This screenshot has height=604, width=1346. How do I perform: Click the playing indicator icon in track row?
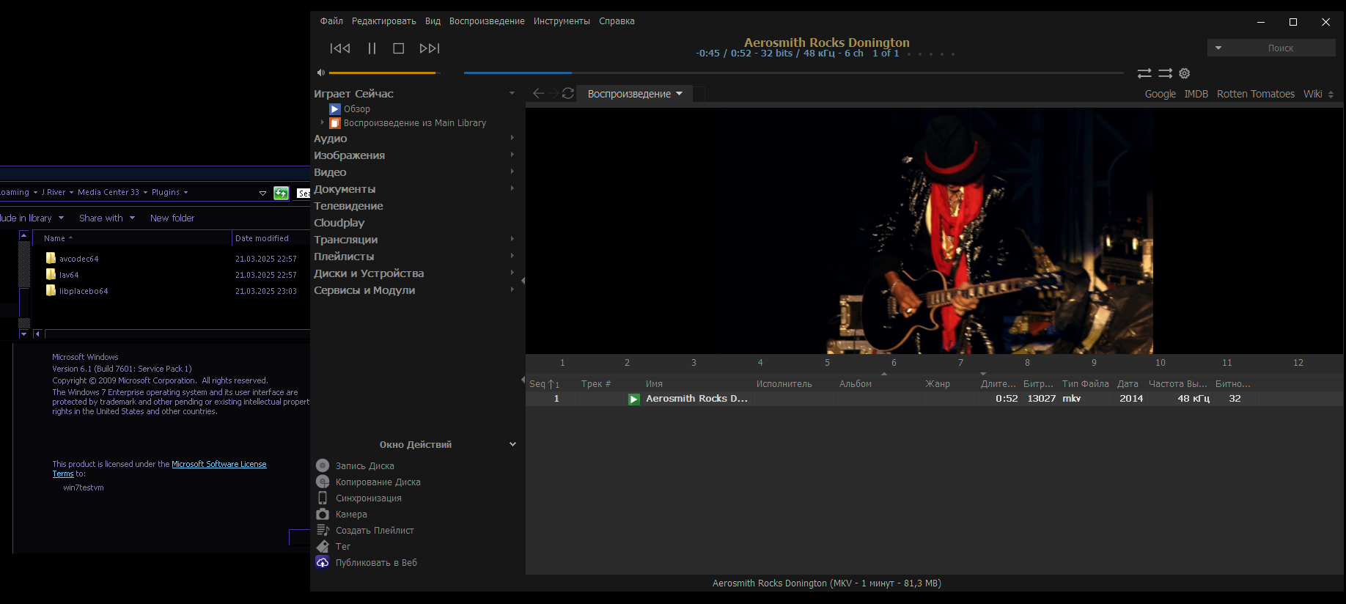point(634,399)
